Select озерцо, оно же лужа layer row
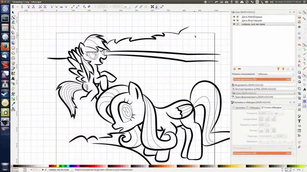This screenshot has width=307, height=172. (263, 24)
